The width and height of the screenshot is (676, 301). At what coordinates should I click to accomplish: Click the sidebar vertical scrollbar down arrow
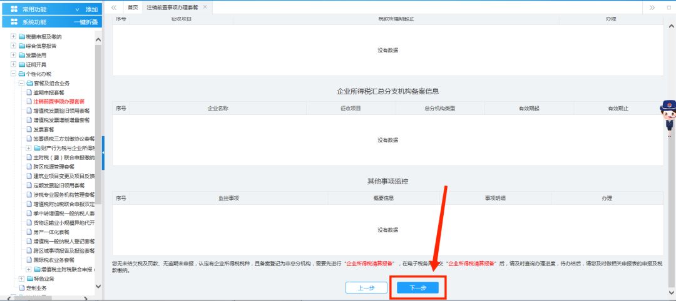98,286
